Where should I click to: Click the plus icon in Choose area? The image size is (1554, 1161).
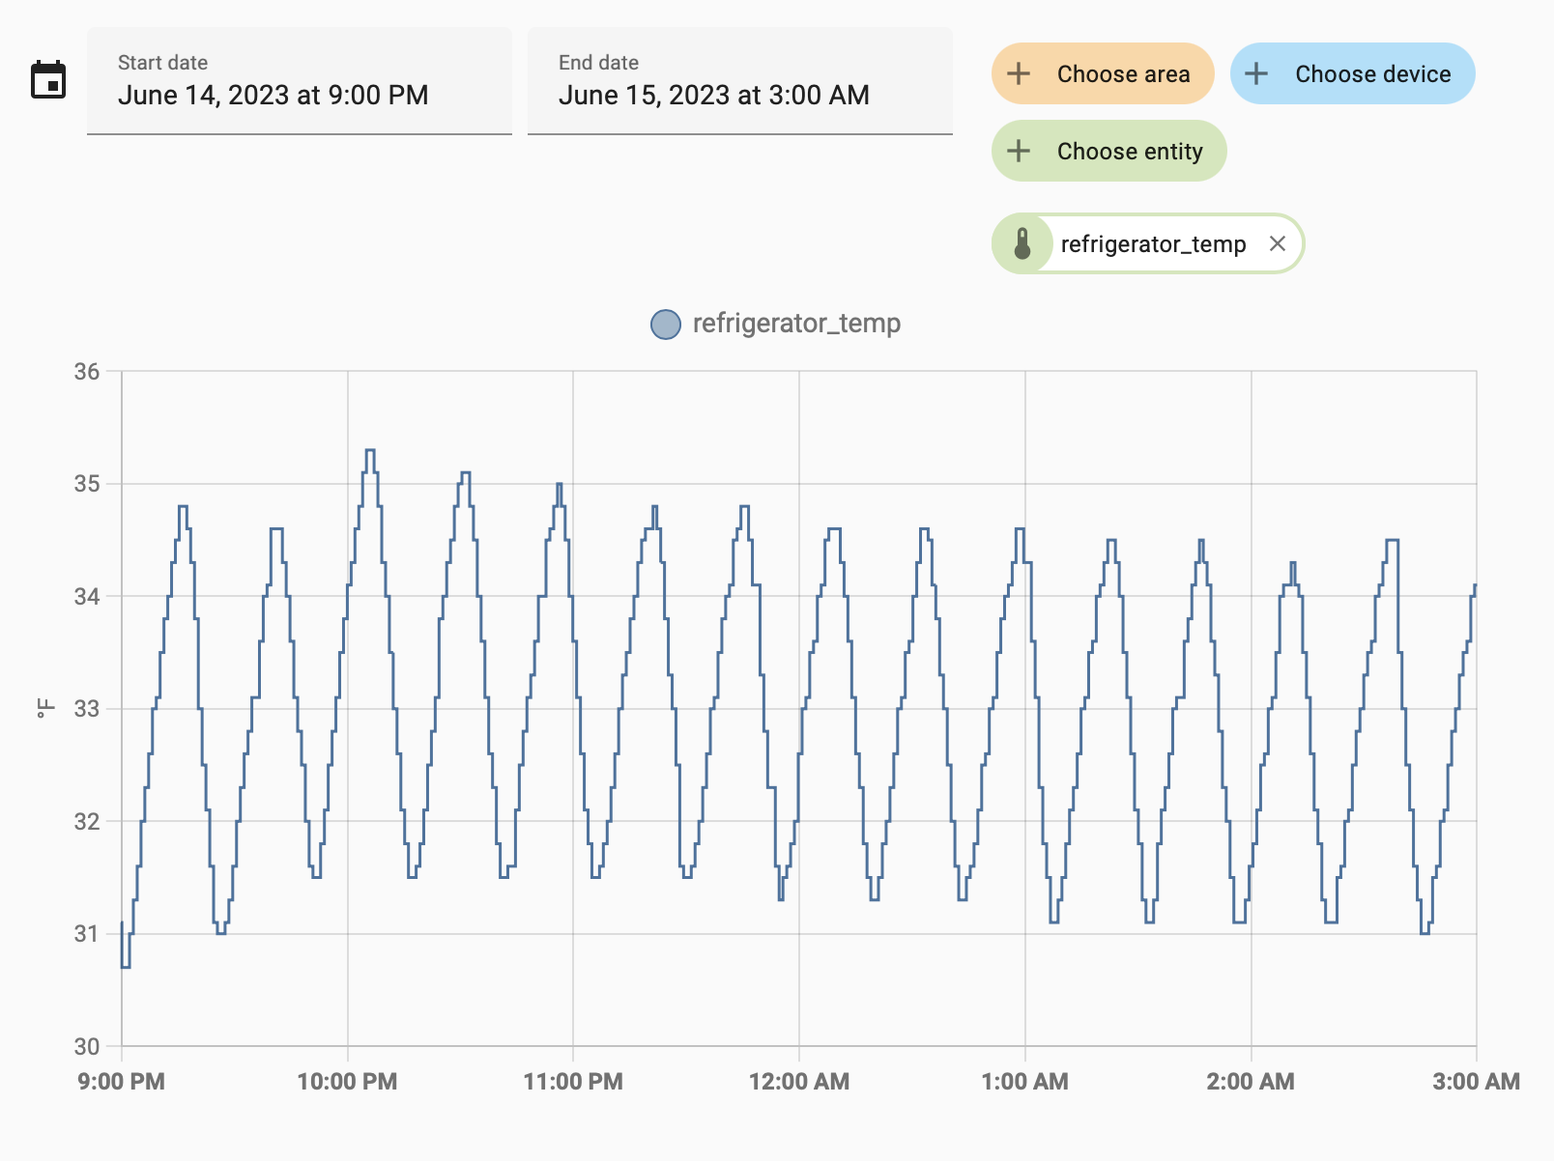pos(1019,74)
